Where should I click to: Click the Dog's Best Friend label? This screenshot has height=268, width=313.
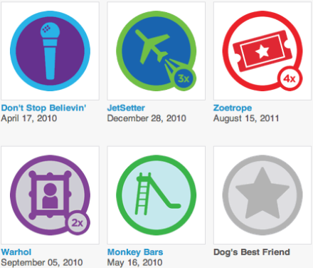252,252
